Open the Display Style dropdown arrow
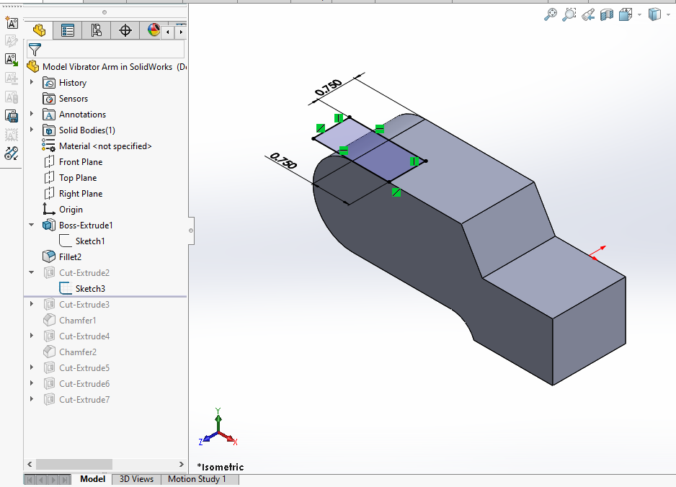The image size is (676, 487). pyautogui.click(x=670, y=15)
